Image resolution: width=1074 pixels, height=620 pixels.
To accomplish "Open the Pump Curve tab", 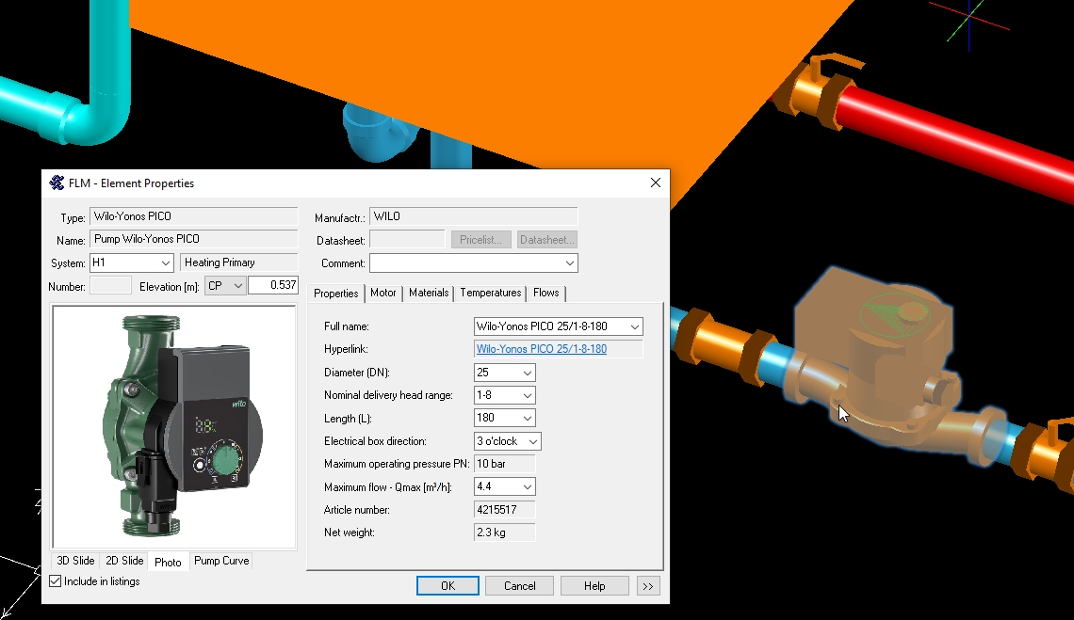I will (x=221, y=561).
